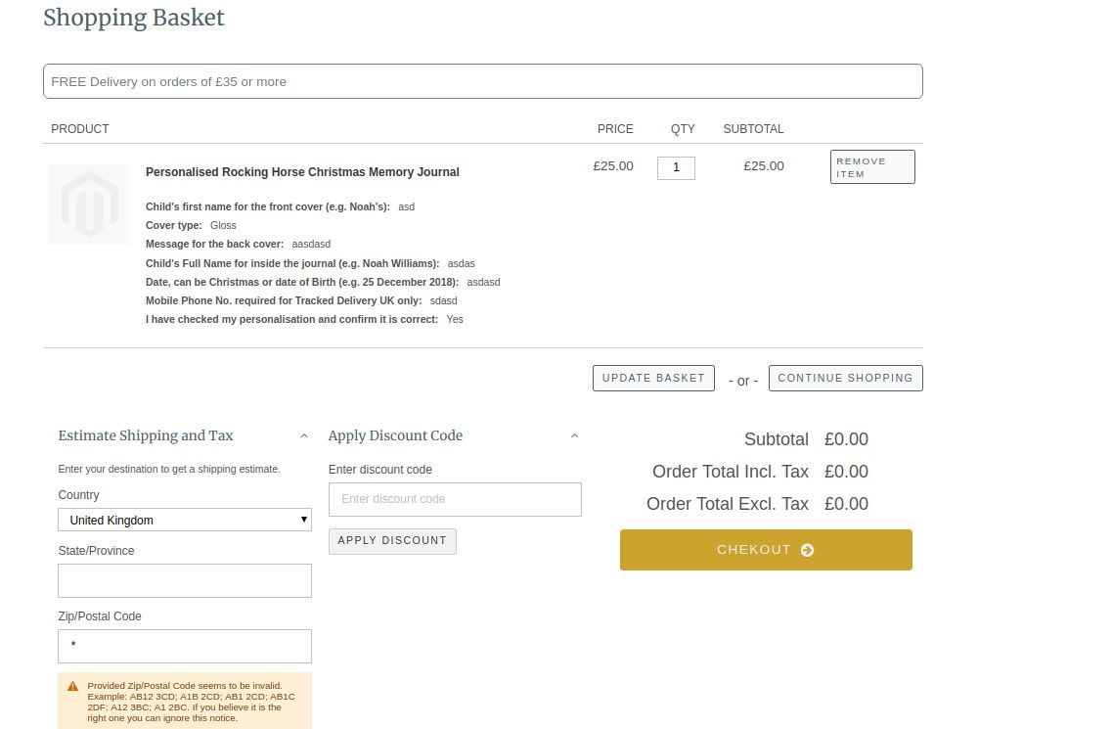This screenshot has width=1112, height=729.
Task: Click the arrow icon on the Chekout button
Action: tap(807, 550)
